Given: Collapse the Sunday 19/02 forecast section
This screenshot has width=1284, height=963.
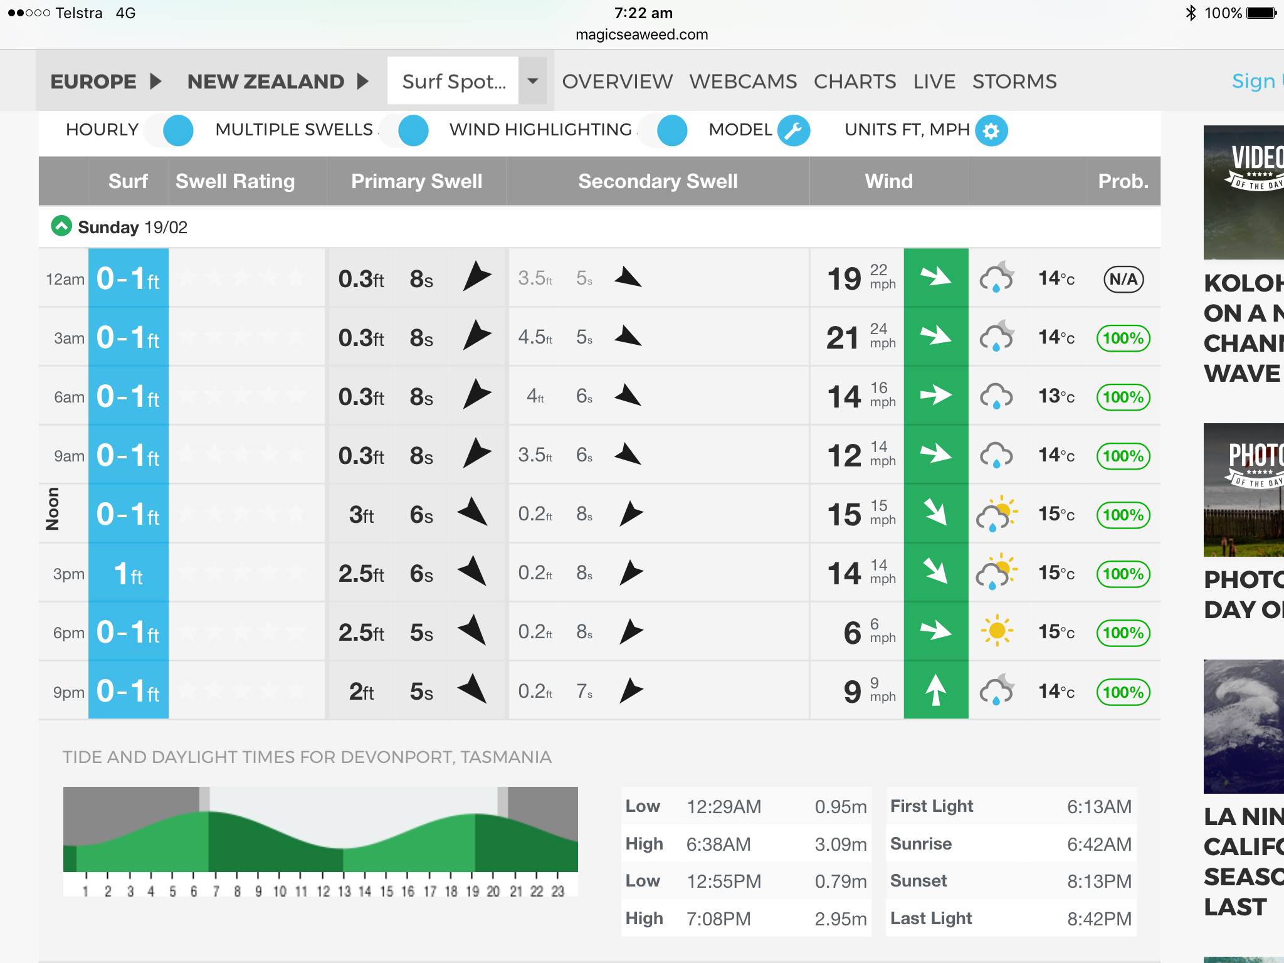Looking at the screenshot, I should pyautogui.click(x=61, y=226).
